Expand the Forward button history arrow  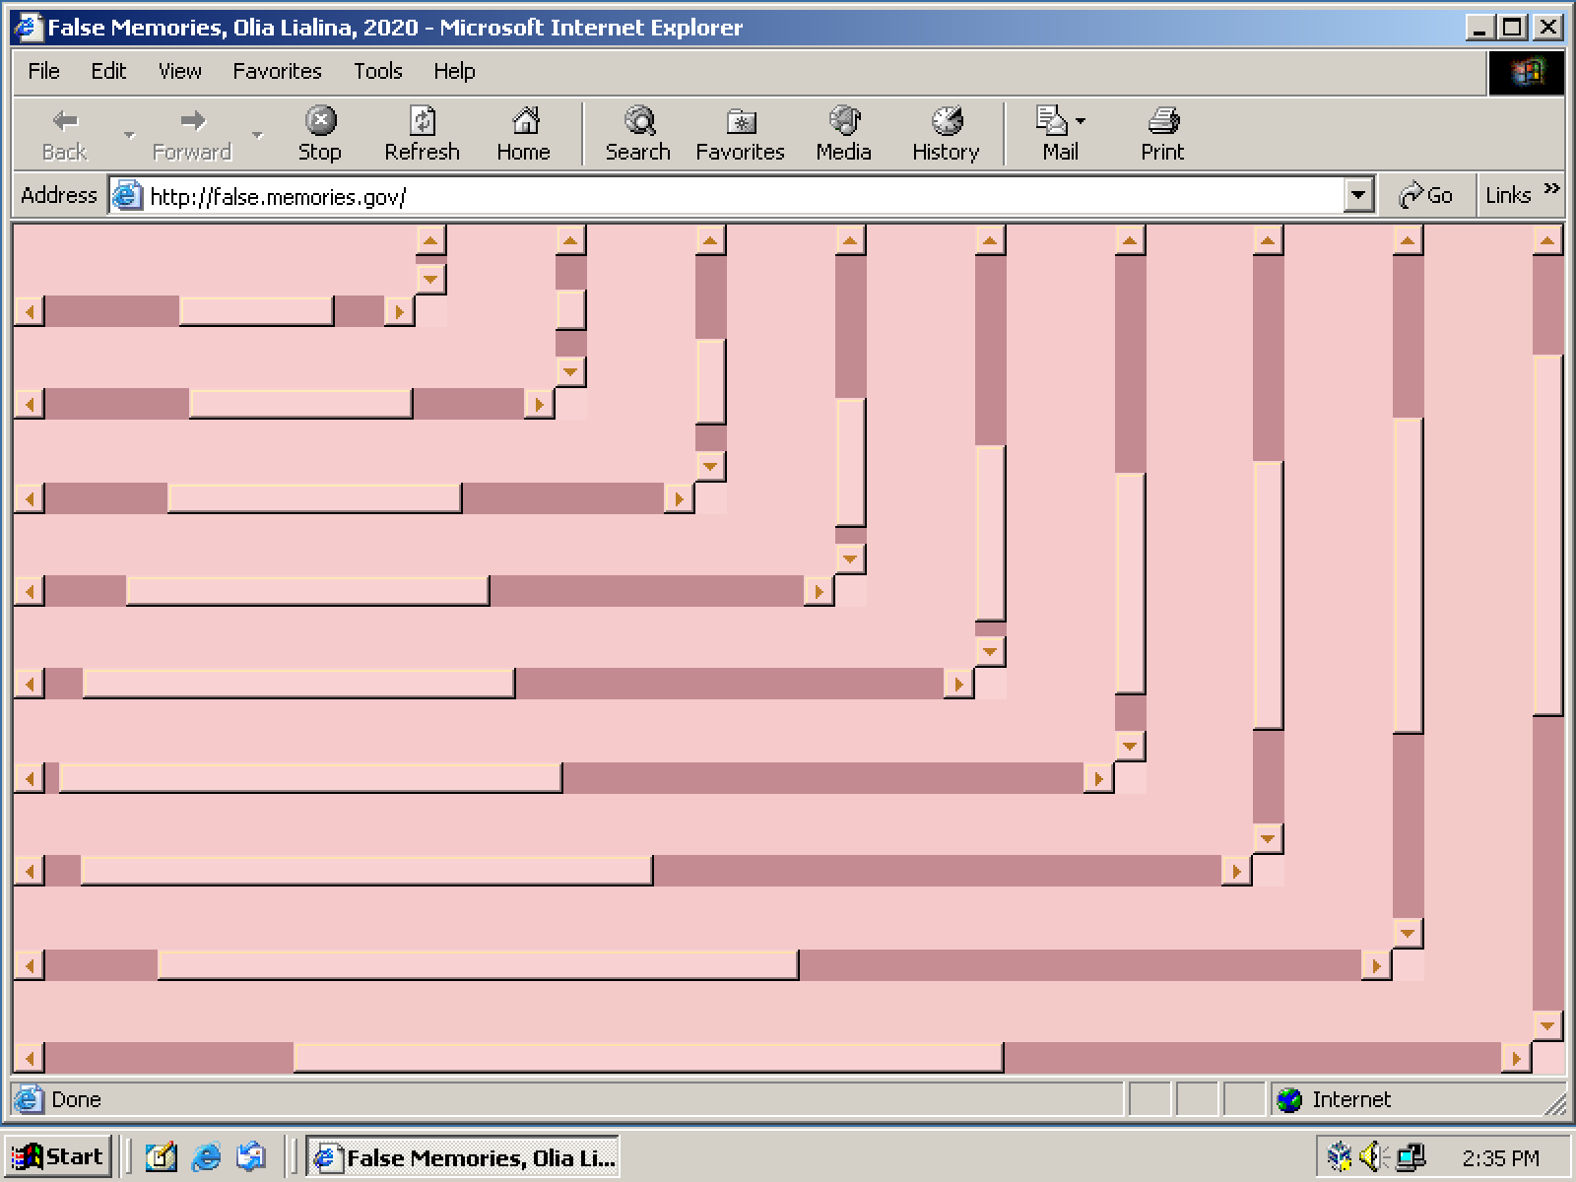click(258, 135)
